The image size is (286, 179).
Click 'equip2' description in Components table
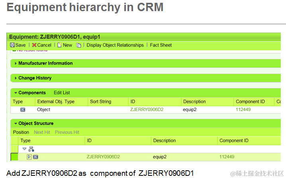point(190,110)
